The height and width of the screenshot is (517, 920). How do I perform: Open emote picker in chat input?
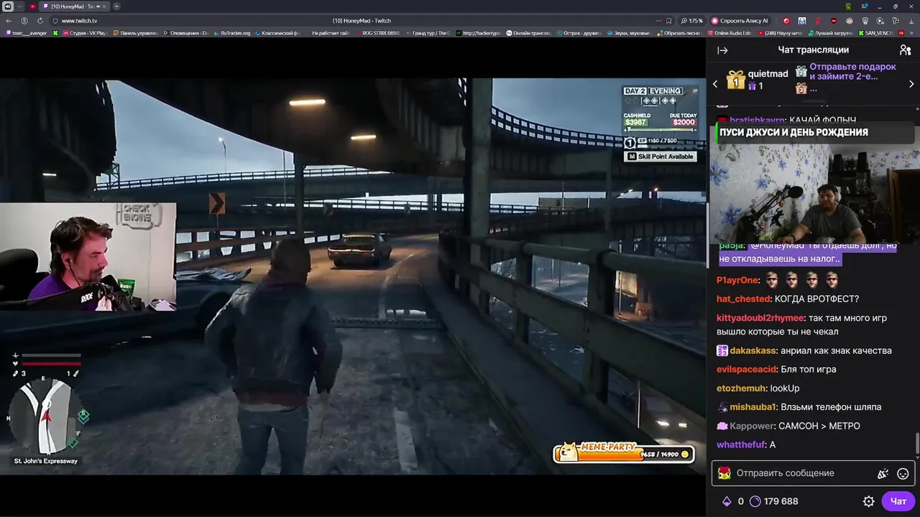[x=903, y=474]
